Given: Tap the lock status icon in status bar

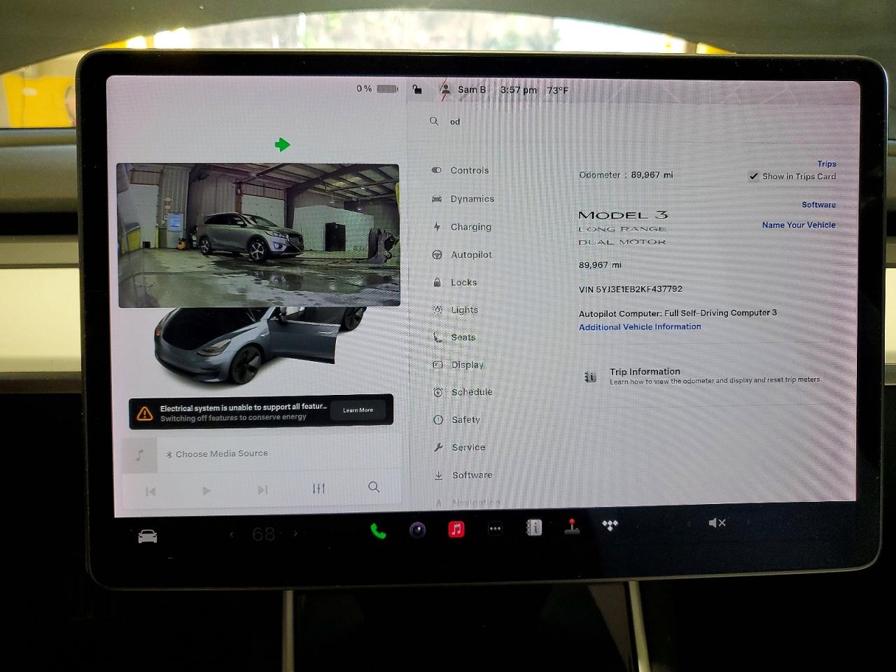Looking at the screenshot, I should [x=417, y=90].
